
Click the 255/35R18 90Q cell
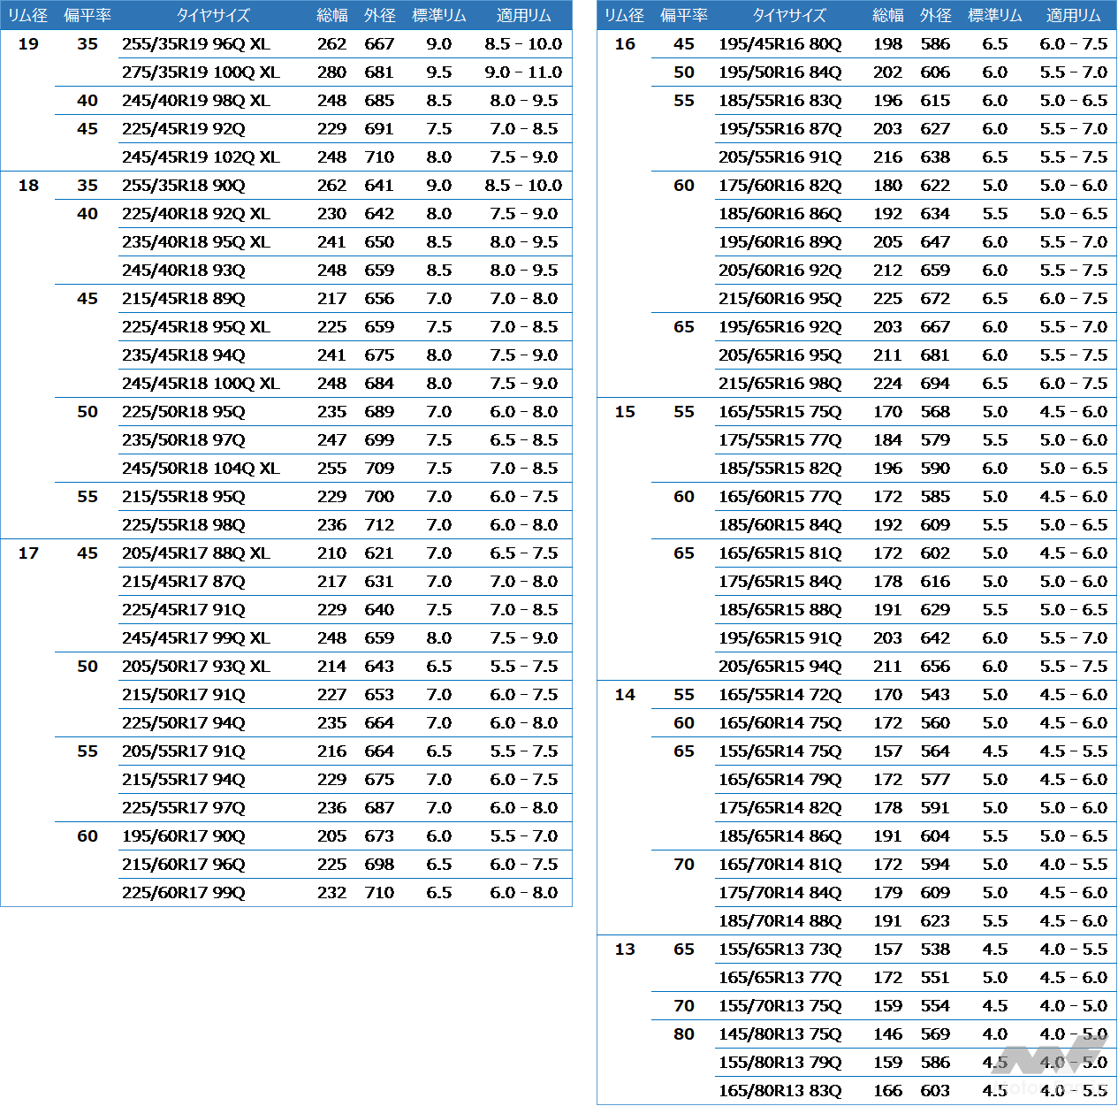coord(184,185)
